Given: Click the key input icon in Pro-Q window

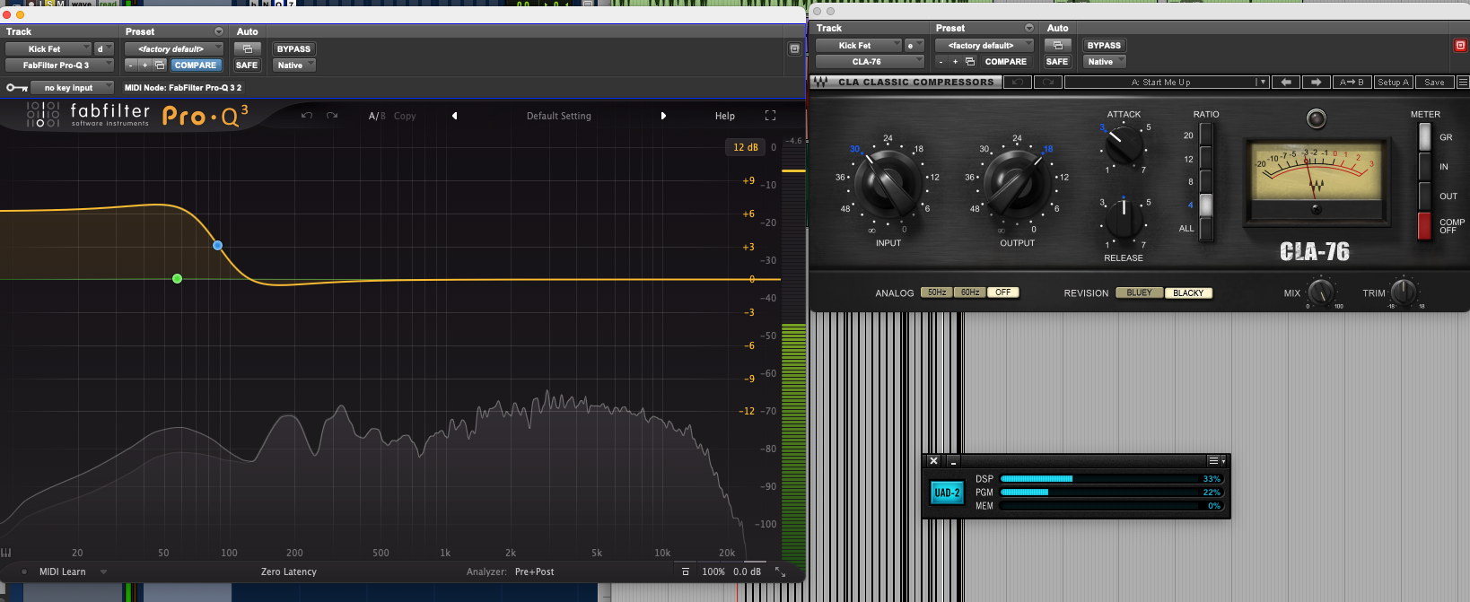Looking at the screenshot, I should click(x=16, y=88).
